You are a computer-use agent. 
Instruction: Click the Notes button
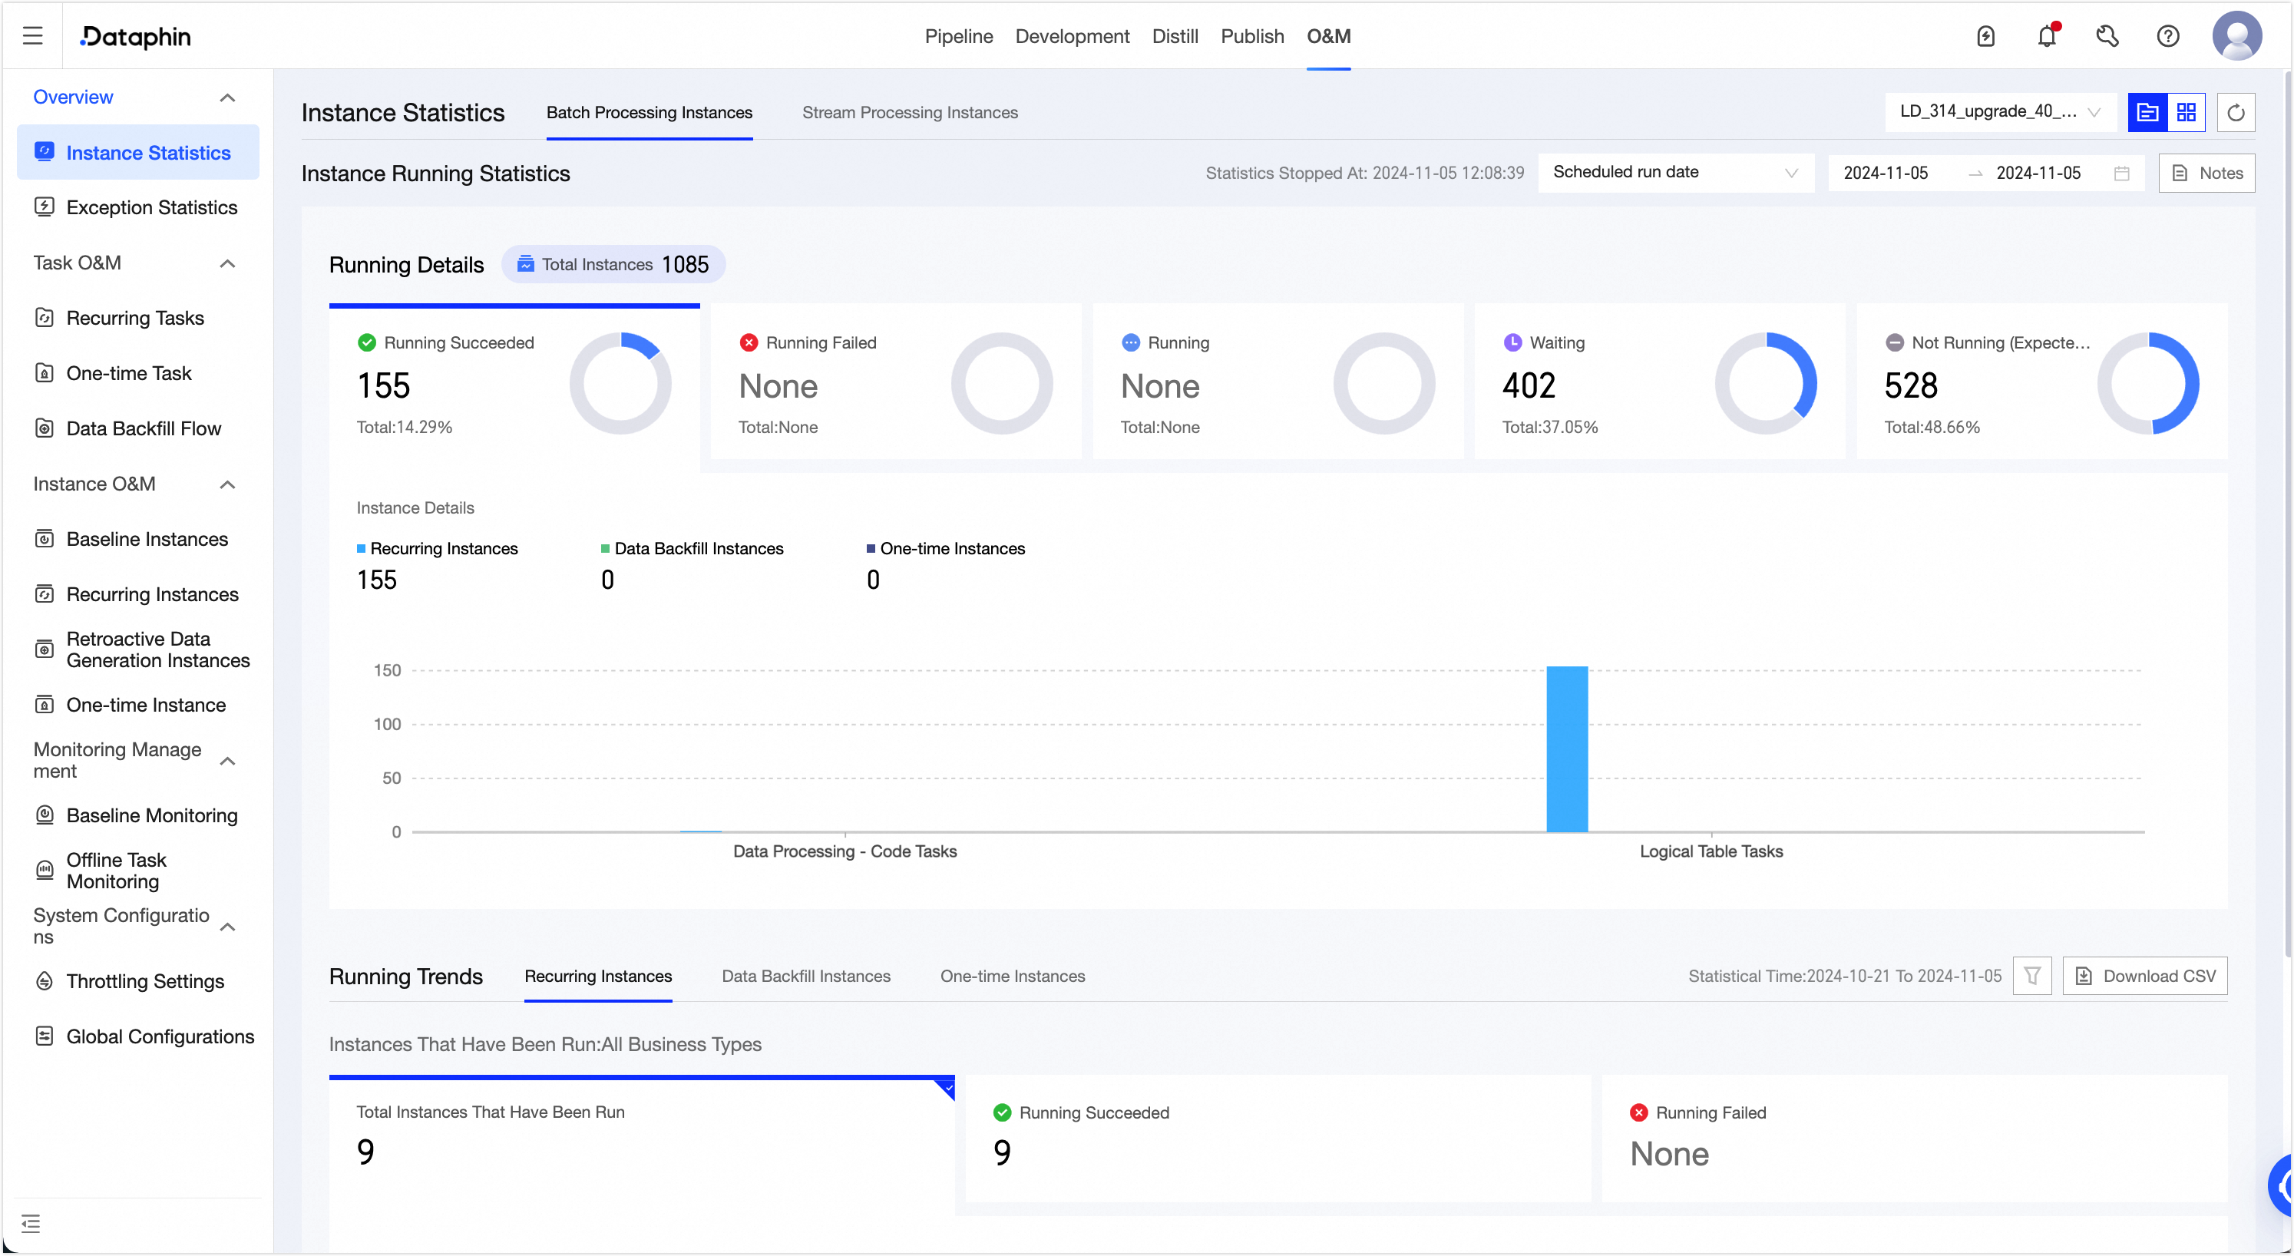[x=2206, y=174]
